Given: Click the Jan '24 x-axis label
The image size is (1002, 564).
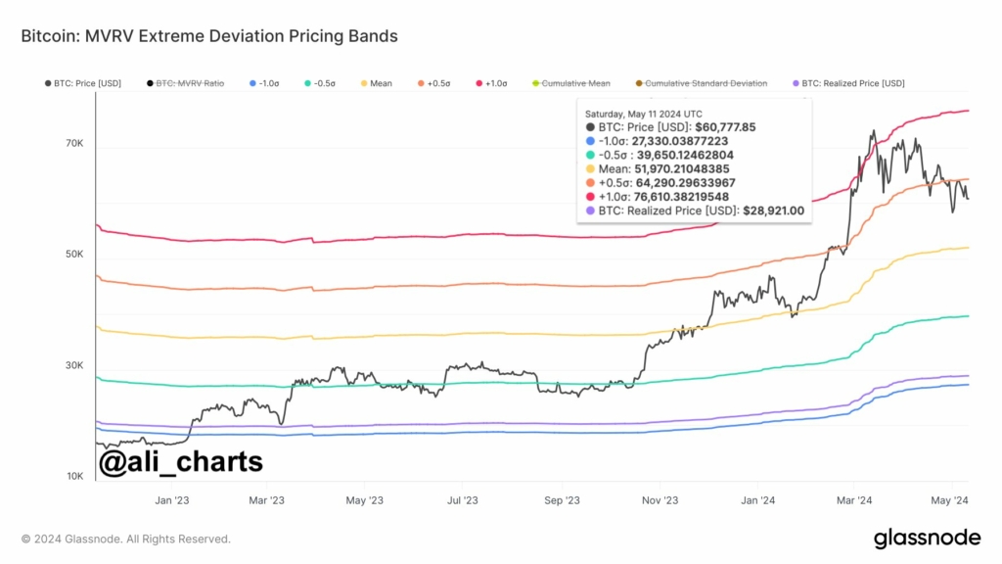Looking at the screenshot, I should [758, 500].
